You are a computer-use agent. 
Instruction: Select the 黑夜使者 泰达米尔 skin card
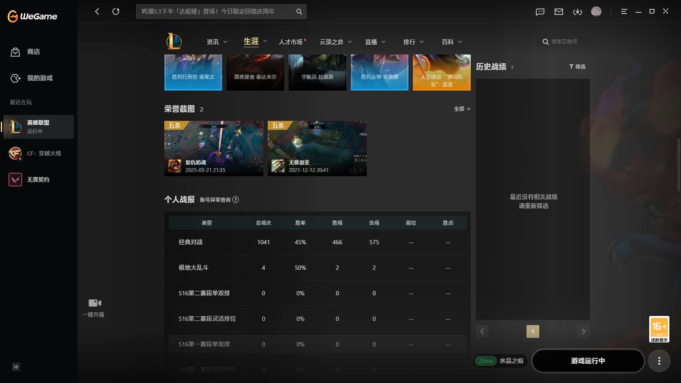tap(255, 72)
